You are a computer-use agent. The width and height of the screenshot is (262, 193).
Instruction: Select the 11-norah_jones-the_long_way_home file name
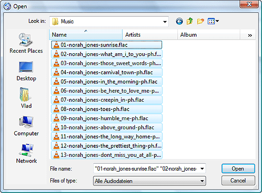click(x=110, y=136)
